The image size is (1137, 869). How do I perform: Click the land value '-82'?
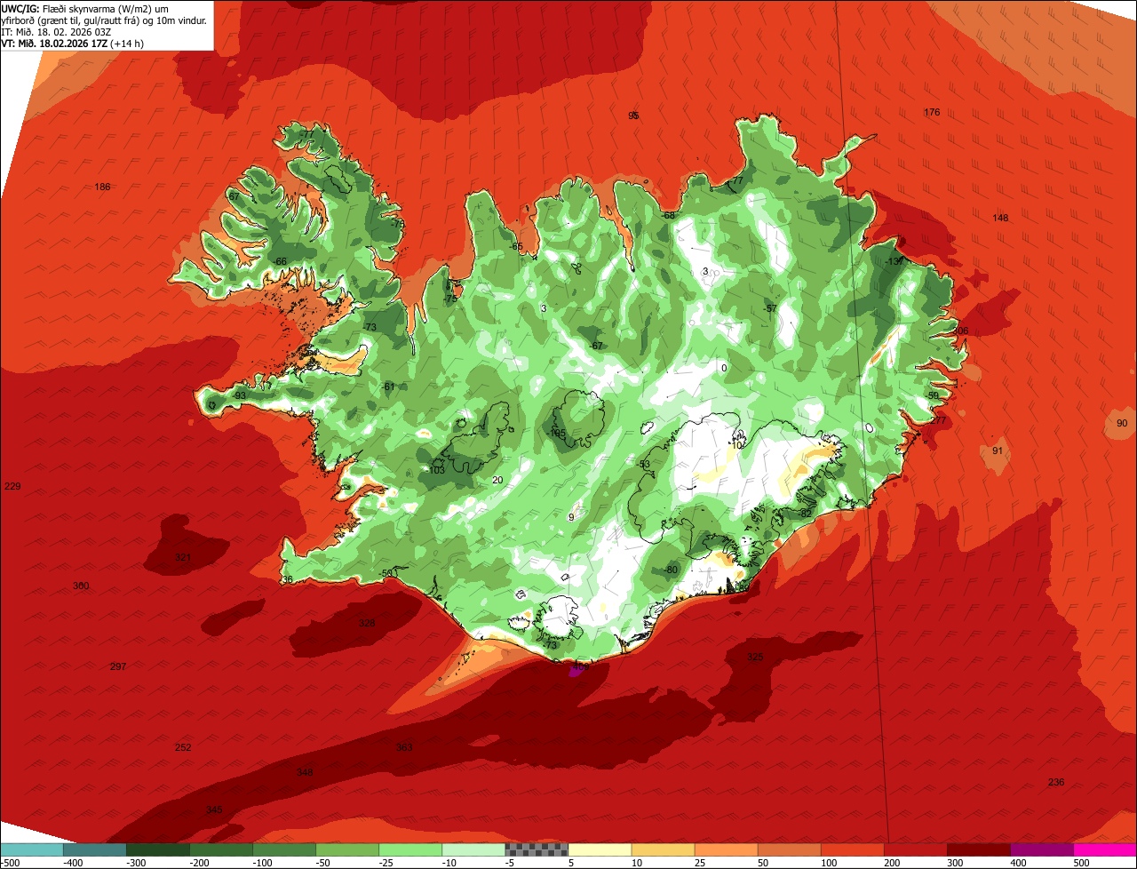coord(805,513)
